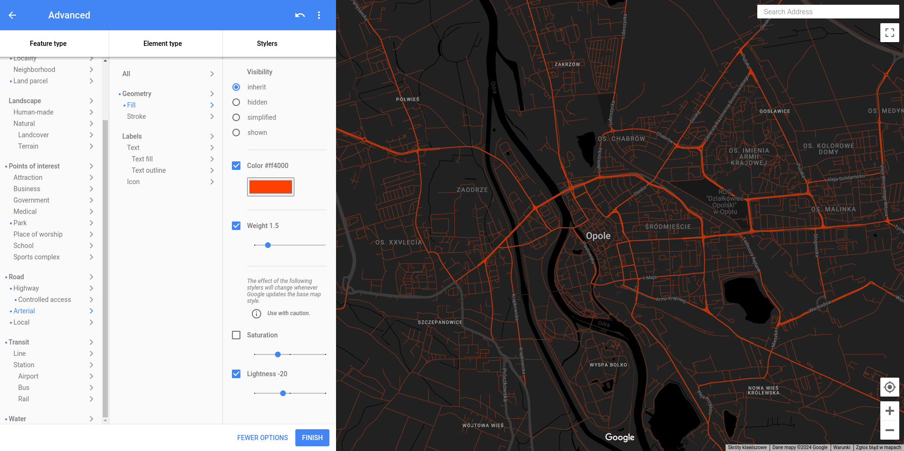Expand the Points of interest chevron
Screen dimensions: 904x451
coord(91,166)
